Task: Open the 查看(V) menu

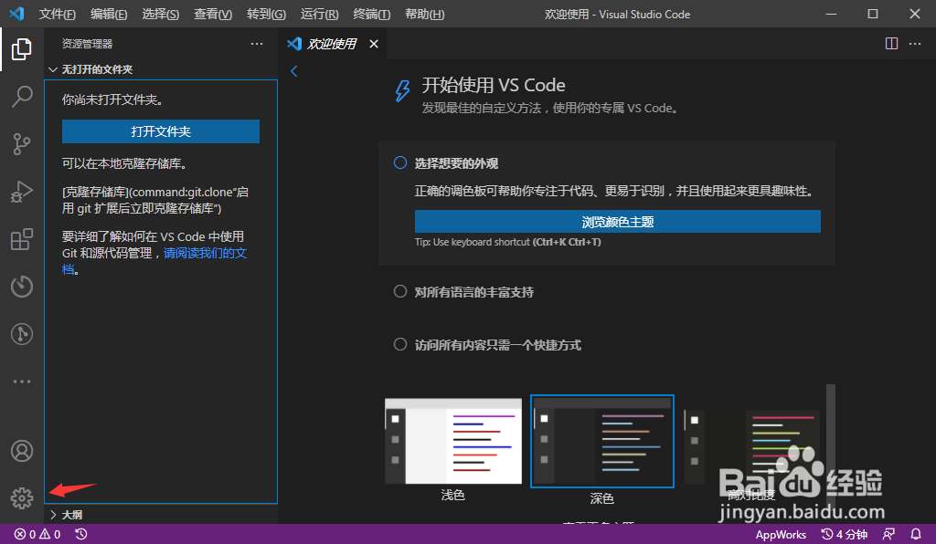Action: (x=212, y=14)
